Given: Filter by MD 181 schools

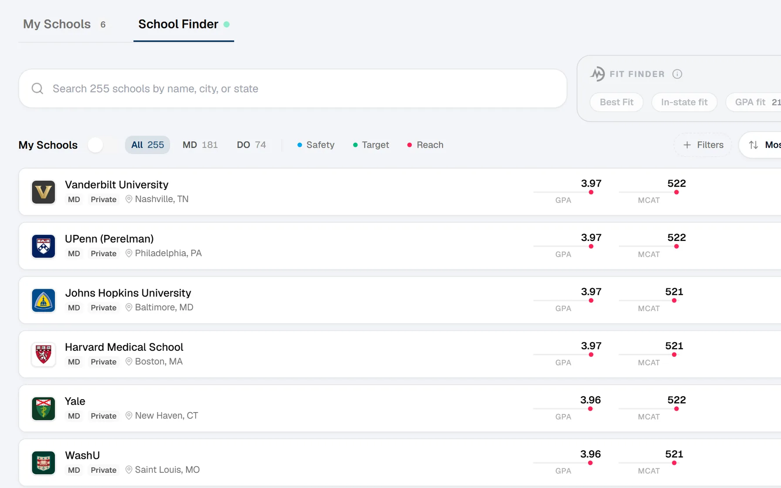Looking at the screenshot, I should click(200, 145).
